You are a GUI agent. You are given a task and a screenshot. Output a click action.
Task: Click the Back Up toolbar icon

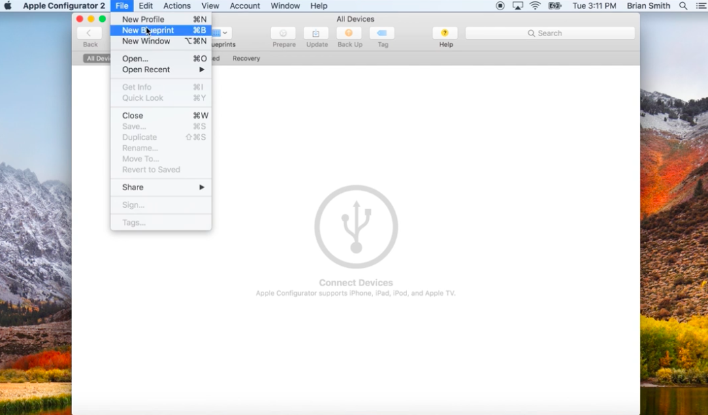pyautogui.click(x=349, y=33)
